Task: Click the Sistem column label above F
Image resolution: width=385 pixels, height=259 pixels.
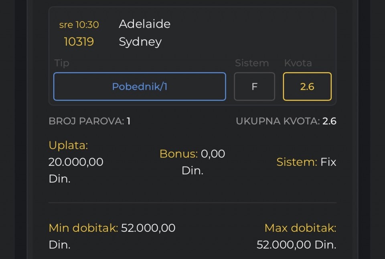Action: (252, 63)
